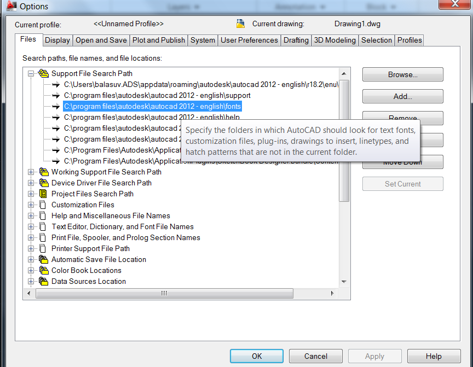Image resolution: width=473 pixels, height=367 pixels.
Task: Select the System tab
Action: pyautogui.click(x=203, y=40)
